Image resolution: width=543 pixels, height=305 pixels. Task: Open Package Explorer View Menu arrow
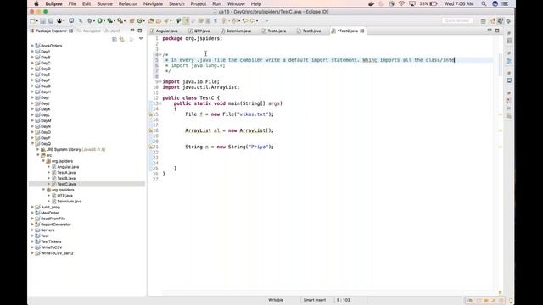[141, 39]
